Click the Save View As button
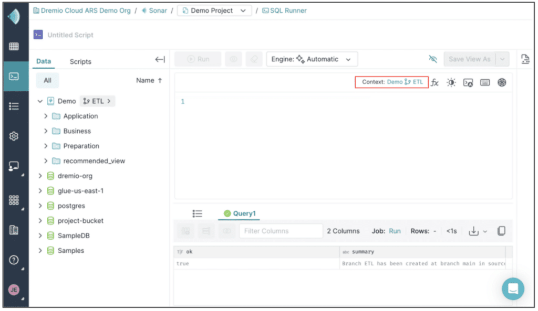This screenshot has height=311, width=538. click(x=469, y=59)
